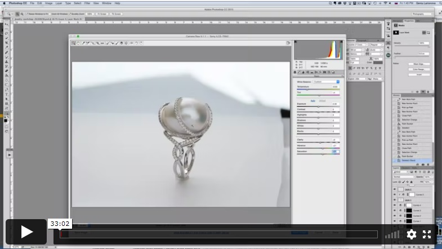Click the Invert button in Masks panel

(419, 75)
